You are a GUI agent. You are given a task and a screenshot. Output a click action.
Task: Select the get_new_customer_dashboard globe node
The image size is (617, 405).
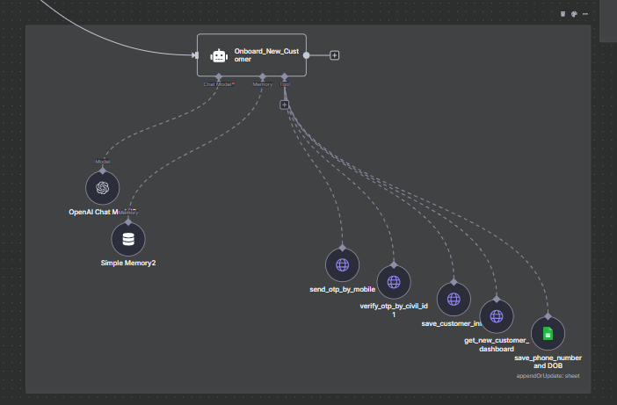(x=497, y=316)
